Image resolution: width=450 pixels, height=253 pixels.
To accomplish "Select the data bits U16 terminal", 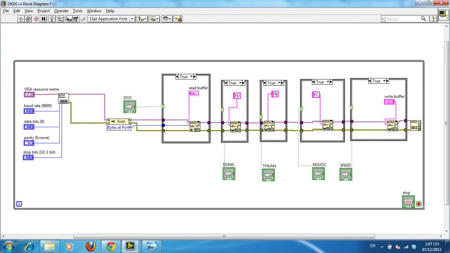I will 29,127.
